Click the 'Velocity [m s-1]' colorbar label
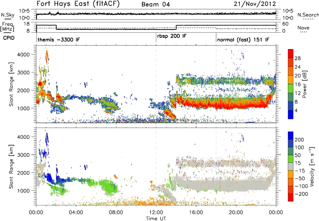Screen dimensions: 319x221 coord(312,166)
